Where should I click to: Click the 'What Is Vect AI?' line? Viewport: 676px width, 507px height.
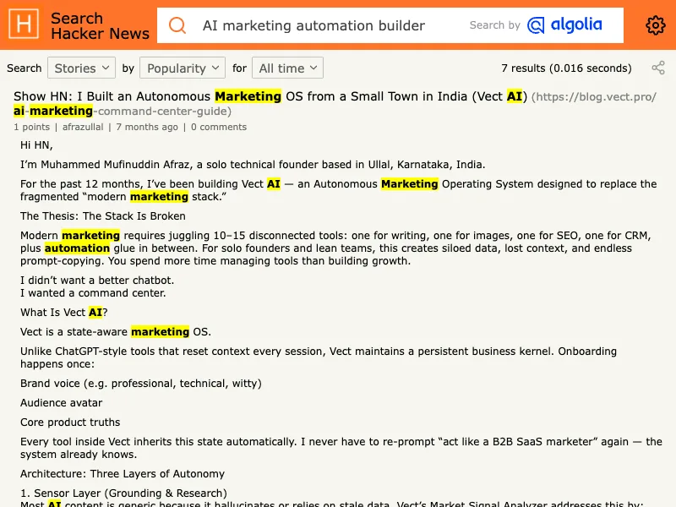coord(64,312)
